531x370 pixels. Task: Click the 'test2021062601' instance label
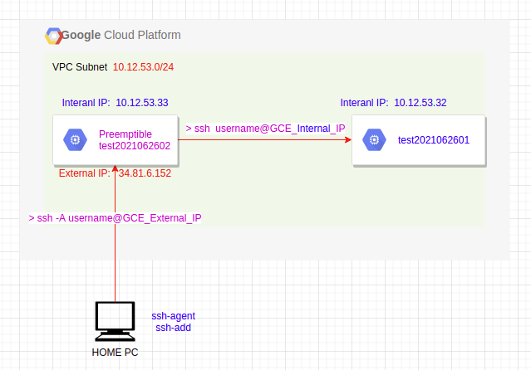434,140
